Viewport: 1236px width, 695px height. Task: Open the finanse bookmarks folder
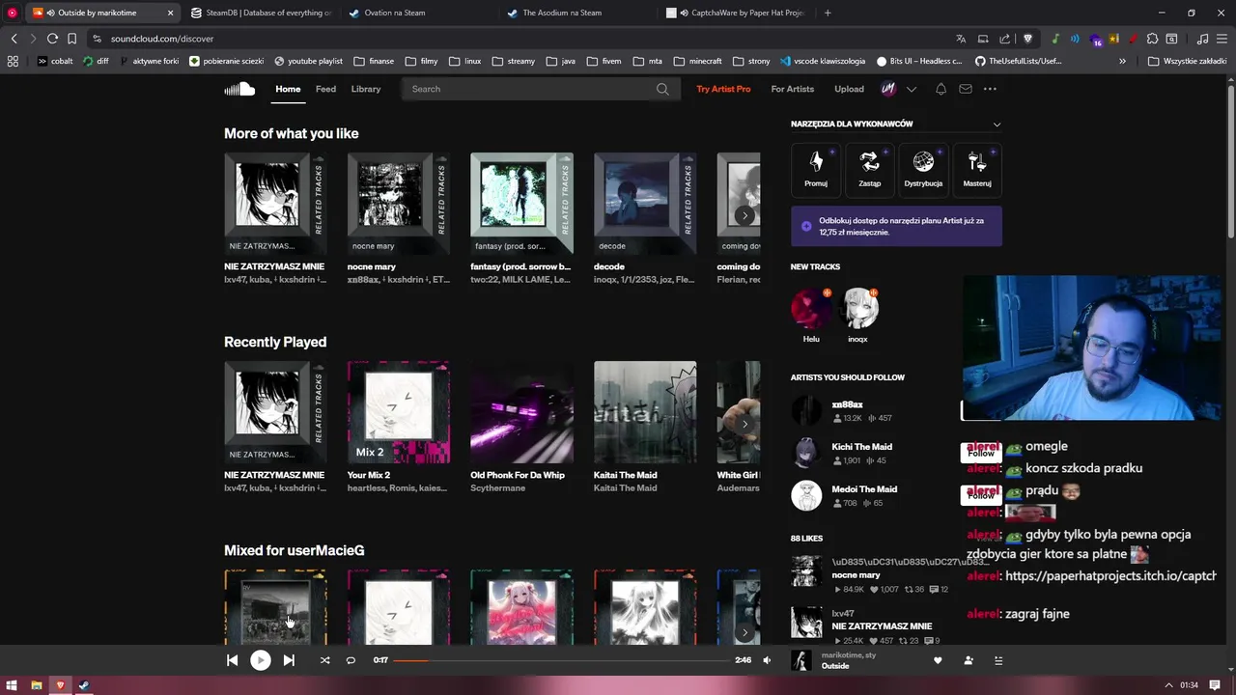[x=374, y=61]
